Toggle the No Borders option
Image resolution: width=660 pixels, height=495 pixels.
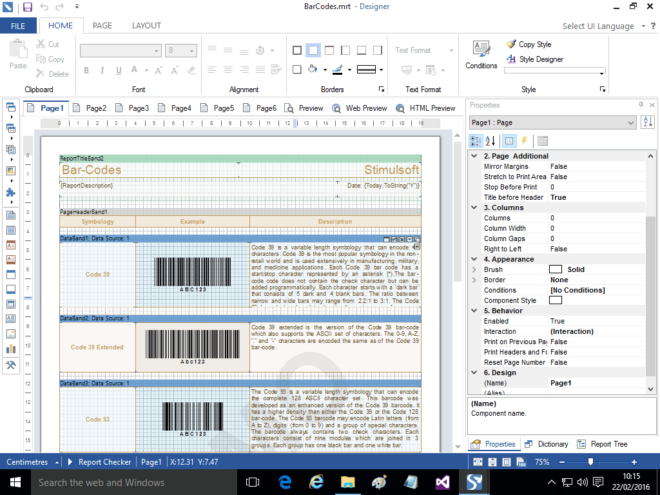click(313, 50)
